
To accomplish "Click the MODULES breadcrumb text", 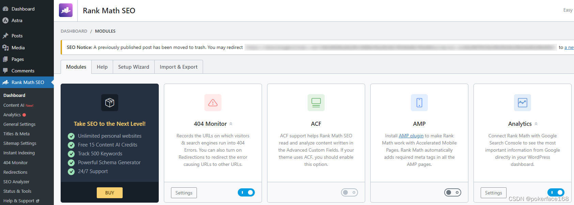I will (105, 31).
